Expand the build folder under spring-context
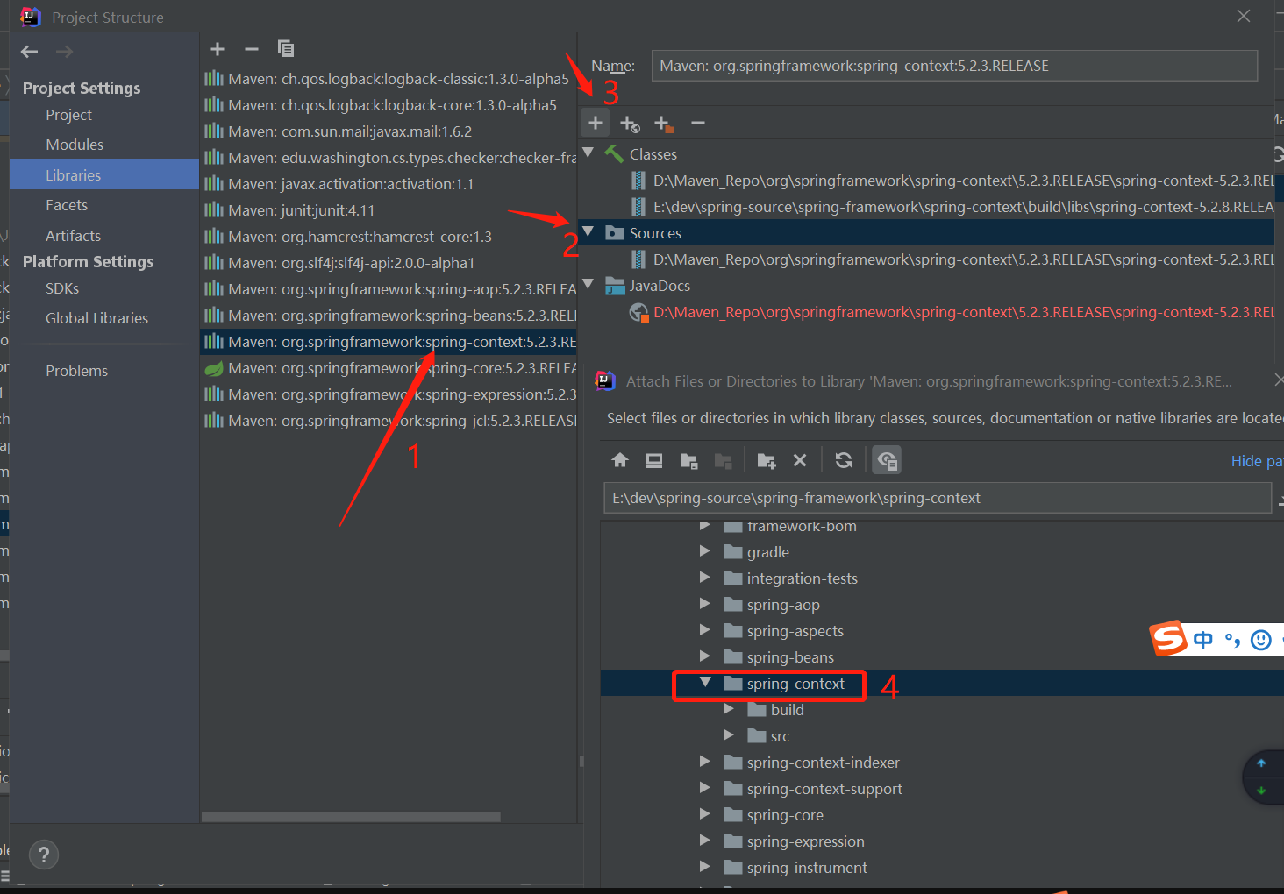The width and height of the screenshot is (1284, 894). pos(729,709)
